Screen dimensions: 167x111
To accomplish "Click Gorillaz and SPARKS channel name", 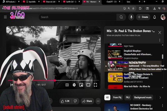I will (133, 82).
